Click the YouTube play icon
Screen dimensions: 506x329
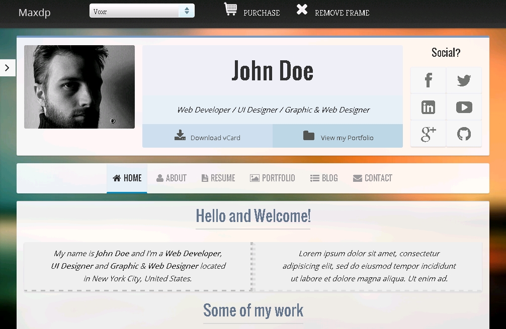click(464, 107)
